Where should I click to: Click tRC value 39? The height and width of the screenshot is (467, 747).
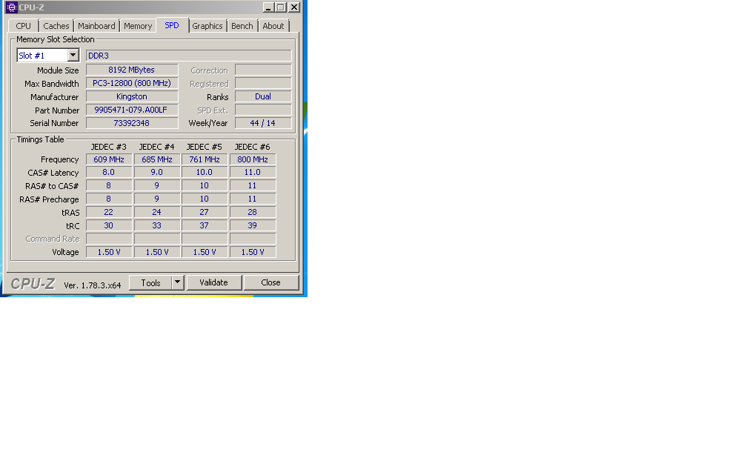(x=253, y=225)
